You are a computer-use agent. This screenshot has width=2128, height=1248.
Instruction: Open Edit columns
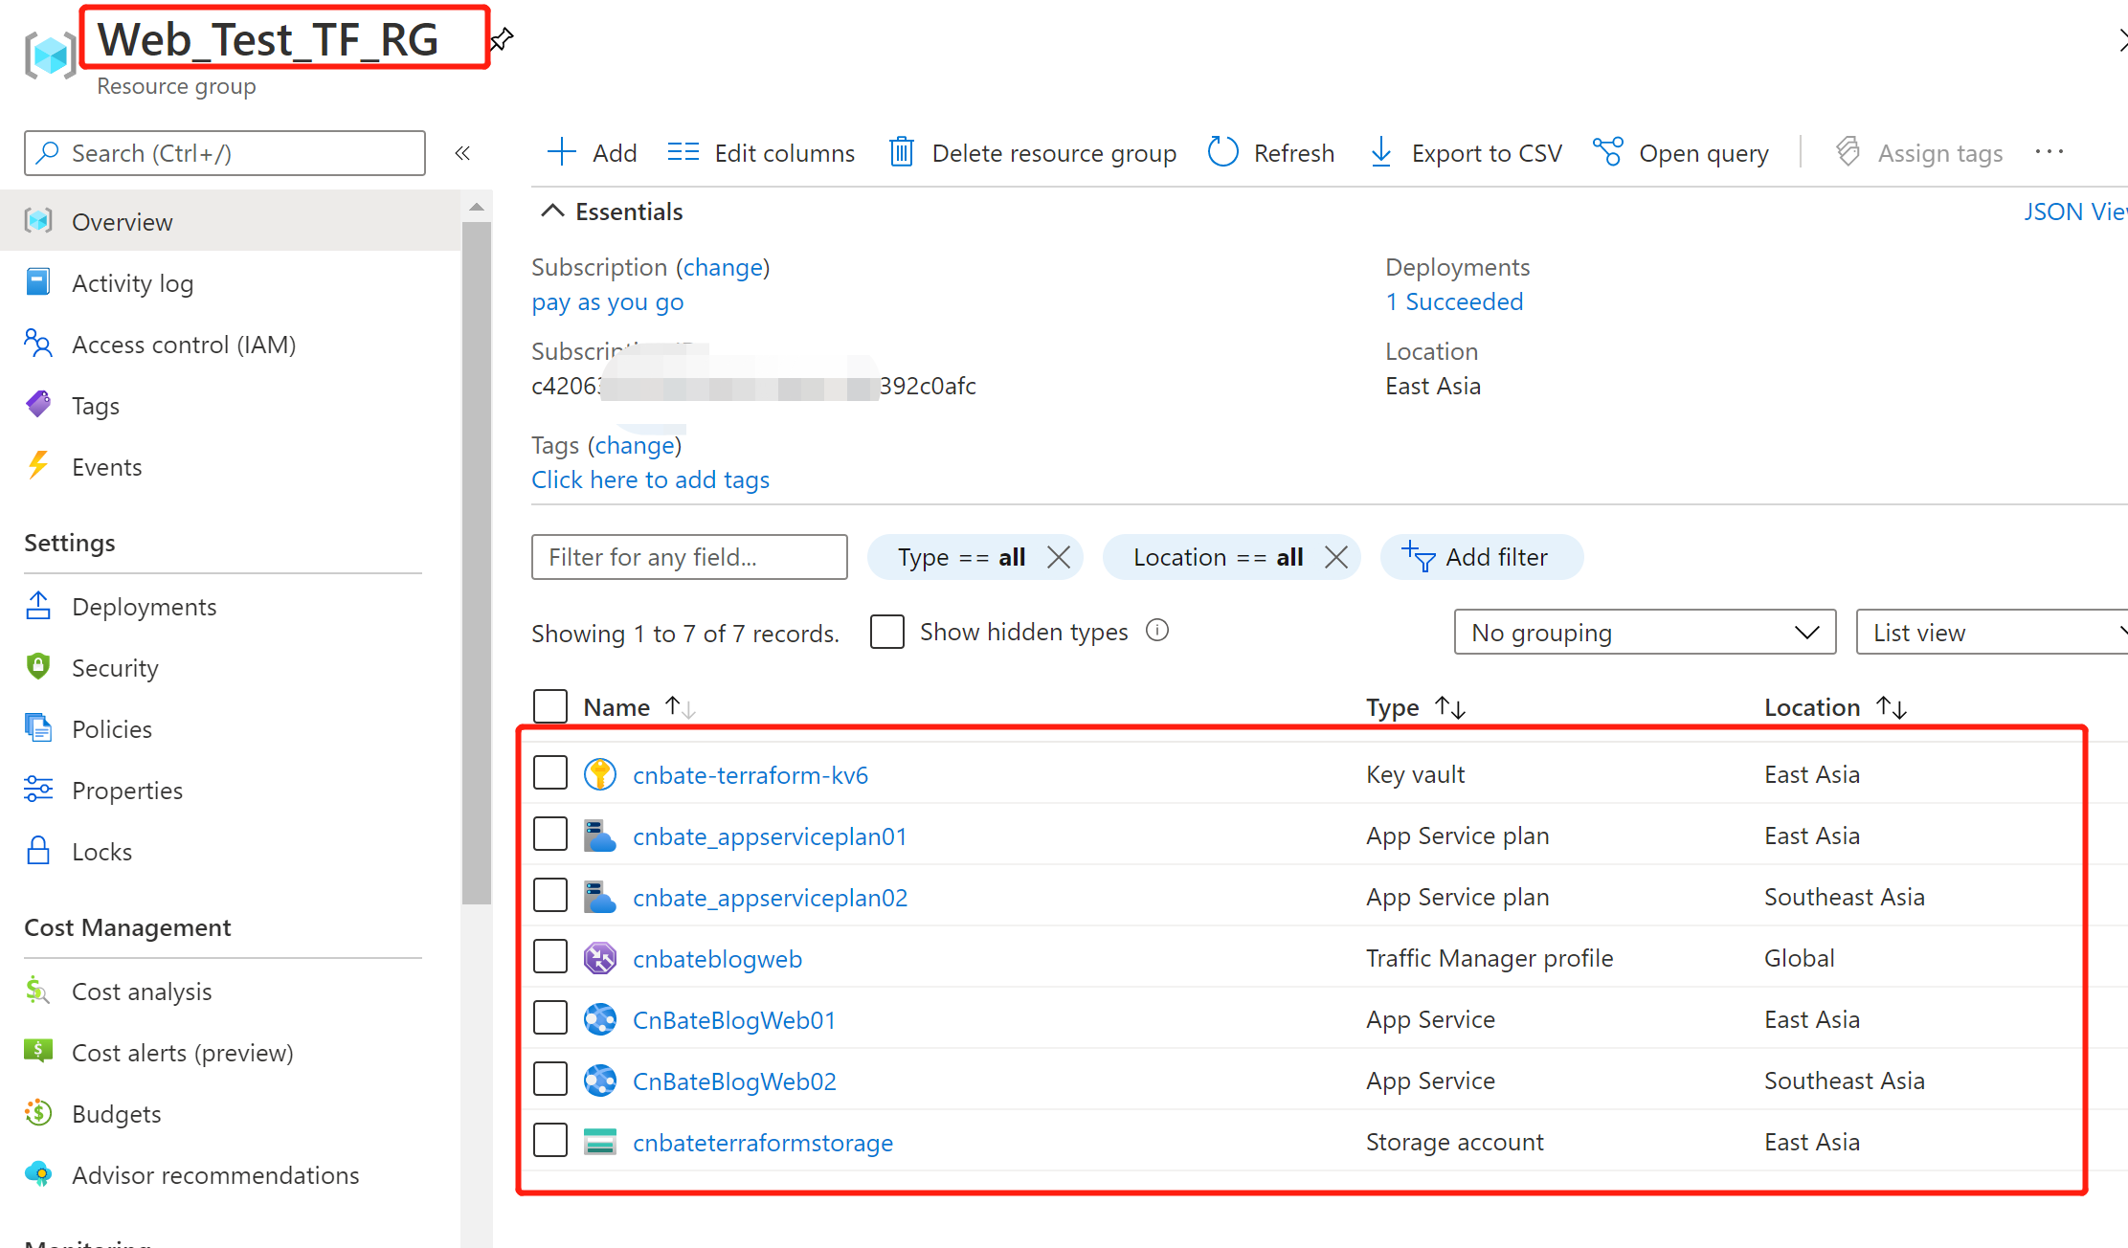pos(761,153)
